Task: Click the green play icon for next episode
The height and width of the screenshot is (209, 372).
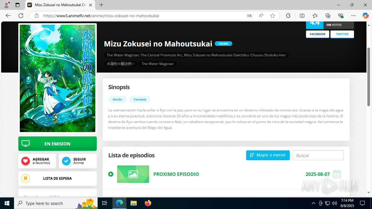Action: 111,174
